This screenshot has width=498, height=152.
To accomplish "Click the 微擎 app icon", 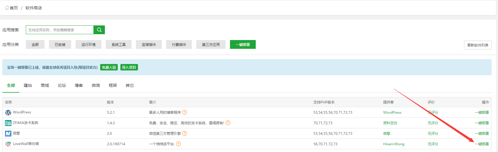I will coord(8,134).
